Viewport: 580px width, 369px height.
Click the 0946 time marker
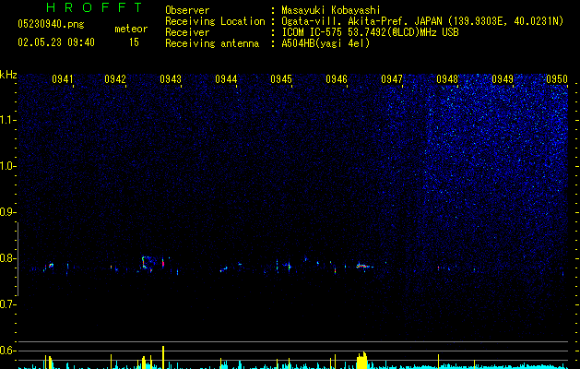click(337, 79)
